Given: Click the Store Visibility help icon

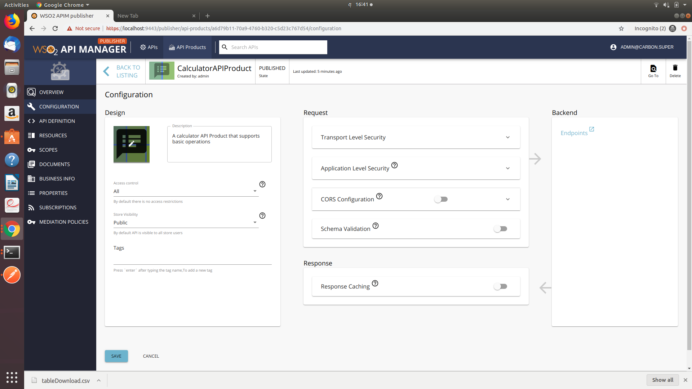Looking at the screenshot, I should pos(262,215).
